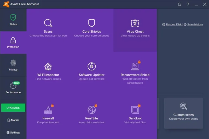Select the Ransomware Shield laptop icon
Screen dimensions: 209x139
click(135, 67)
